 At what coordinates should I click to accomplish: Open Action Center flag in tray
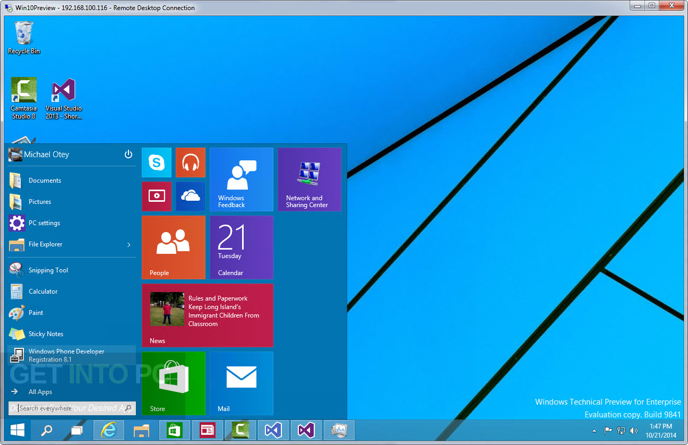608,431
